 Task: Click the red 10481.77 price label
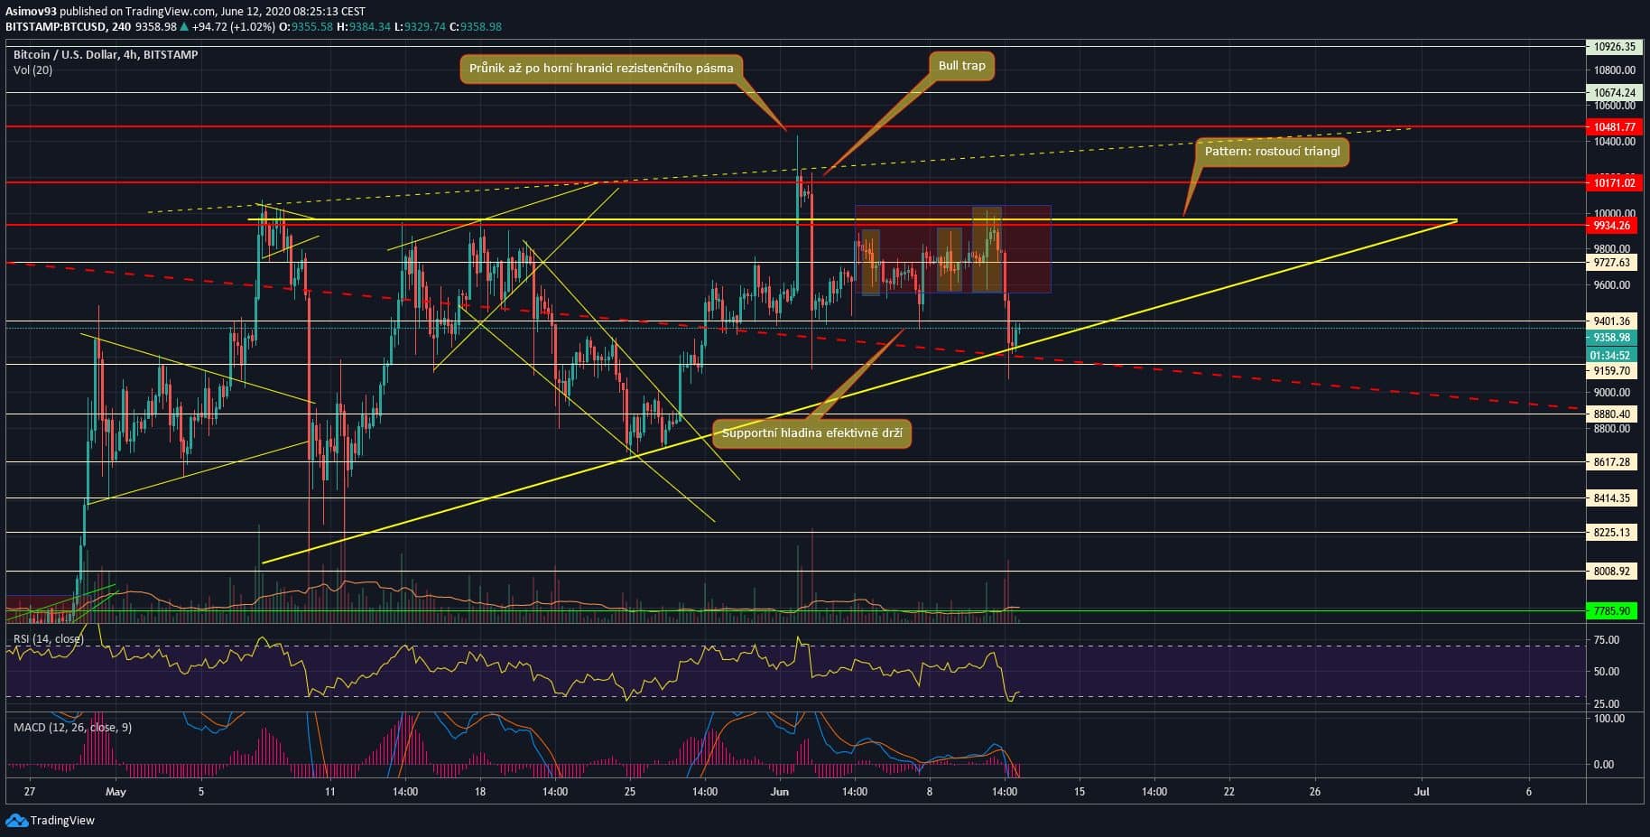[1612, 127]
